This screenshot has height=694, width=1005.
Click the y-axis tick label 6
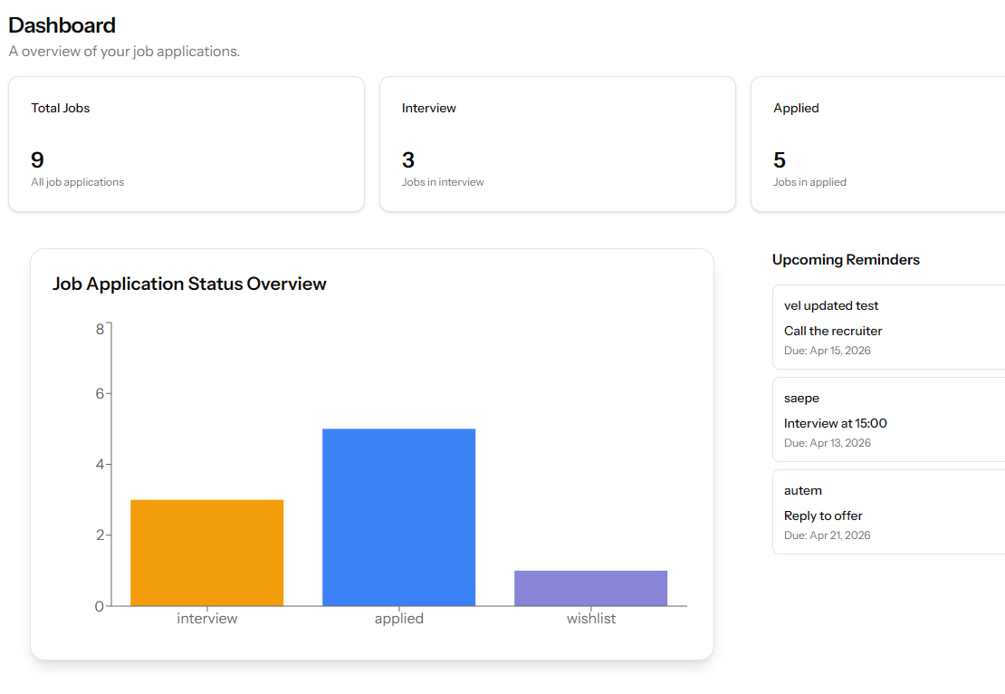[100, 393]
